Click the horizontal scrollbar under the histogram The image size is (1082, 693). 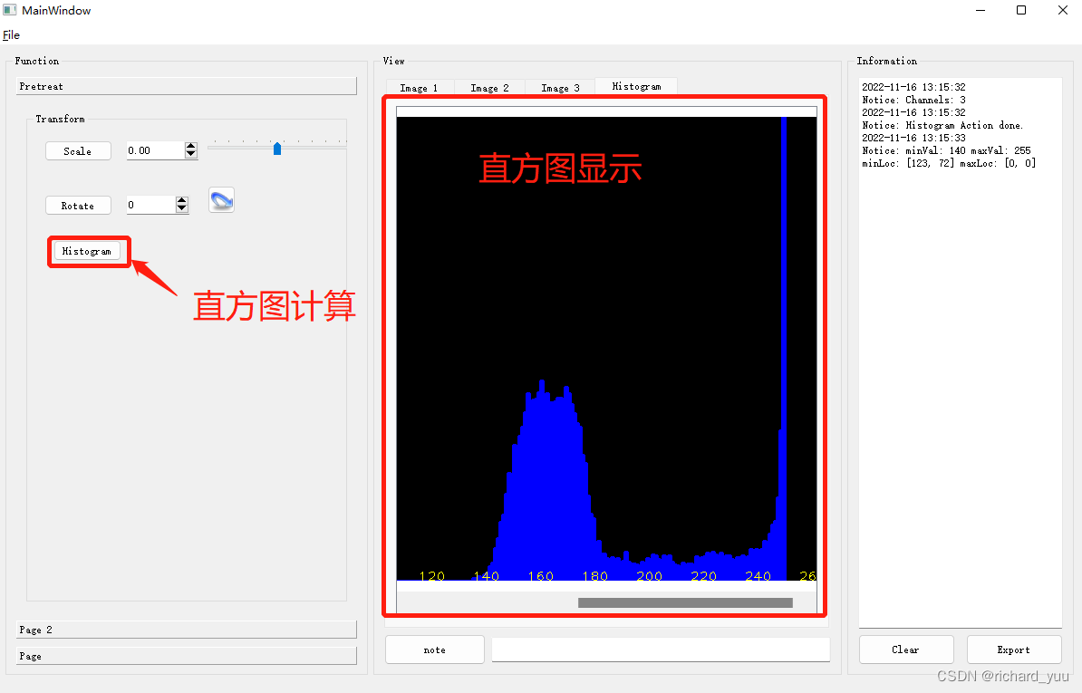(684, 602)
